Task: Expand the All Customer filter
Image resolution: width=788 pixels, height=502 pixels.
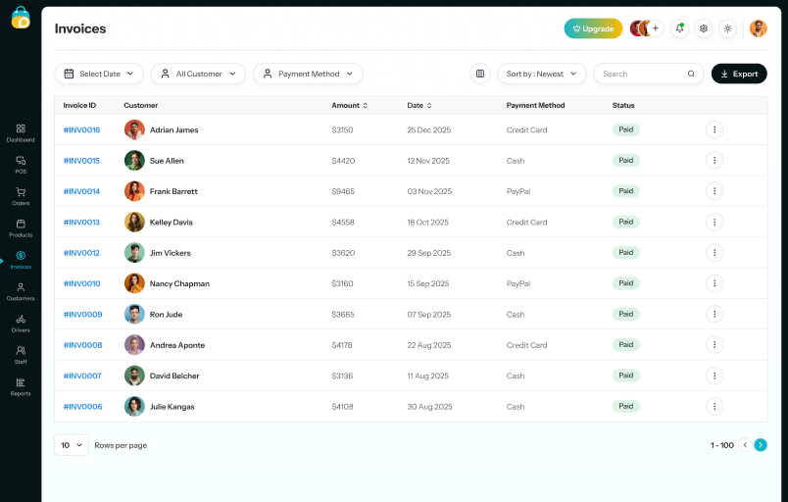Action: (x=199, y=74)
